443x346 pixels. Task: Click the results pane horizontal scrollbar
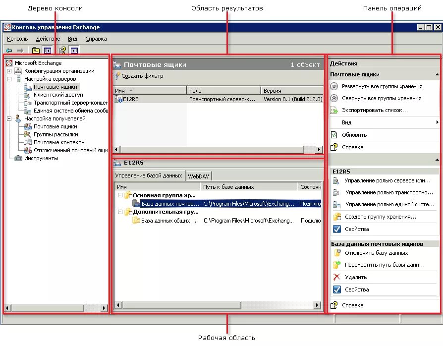click(218, 149)
